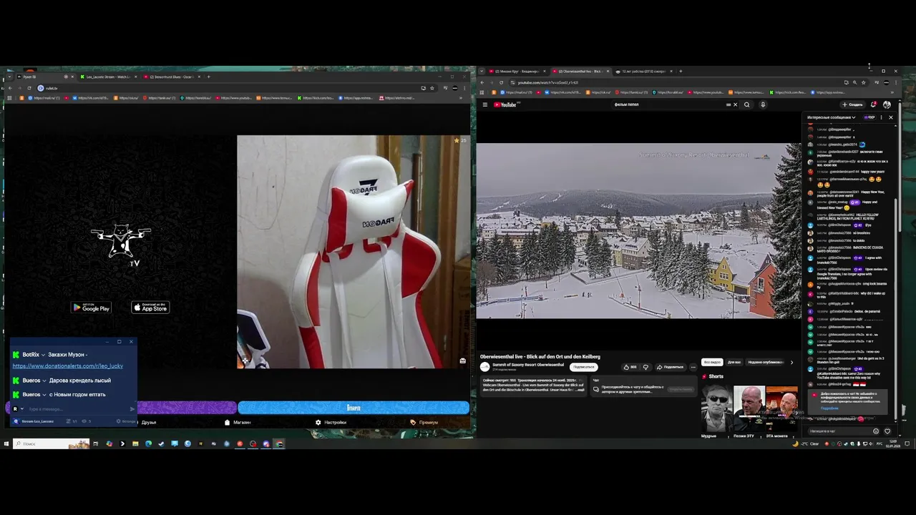The height and width of the screenshot is (515, 916).
Task: Open Windows Task View button
Action: point(95,443)
